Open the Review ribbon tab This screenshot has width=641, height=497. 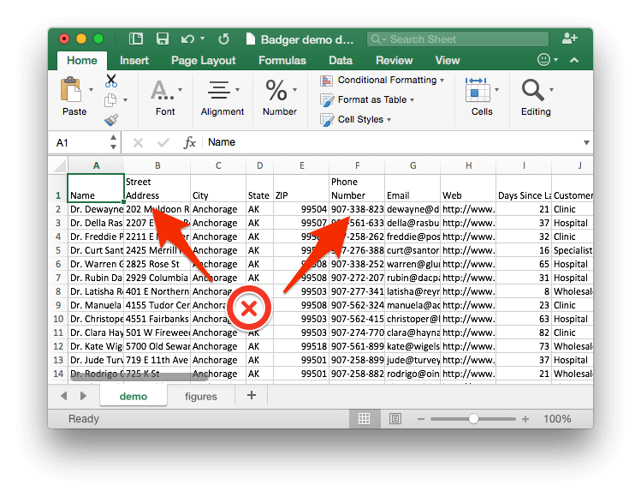pyautogui.click(x=394, y=61)
